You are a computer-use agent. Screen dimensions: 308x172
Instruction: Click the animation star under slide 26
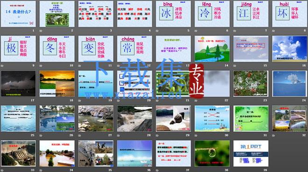point(41,136)
